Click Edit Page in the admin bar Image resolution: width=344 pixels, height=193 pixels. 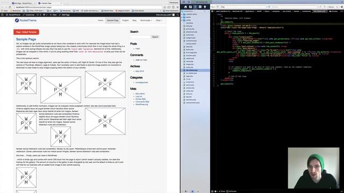[64, 14]
